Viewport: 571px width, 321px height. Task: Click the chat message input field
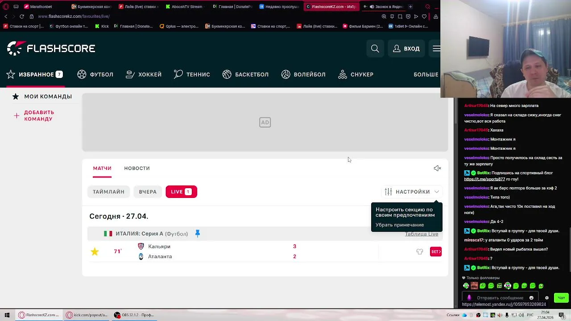pos(500,298)
